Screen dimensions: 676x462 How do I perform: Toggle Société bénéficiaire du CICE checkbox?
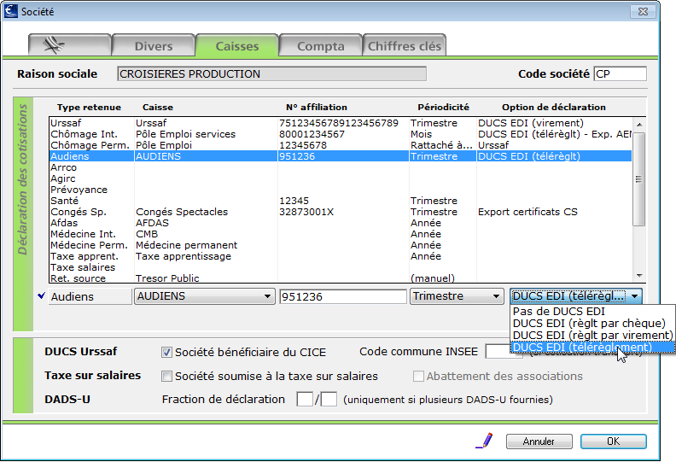(166, 352)
